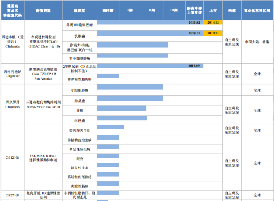274x201 pixels.
Task: Click the orange 2019.11 launch date
Action: [x=213, y=33]
